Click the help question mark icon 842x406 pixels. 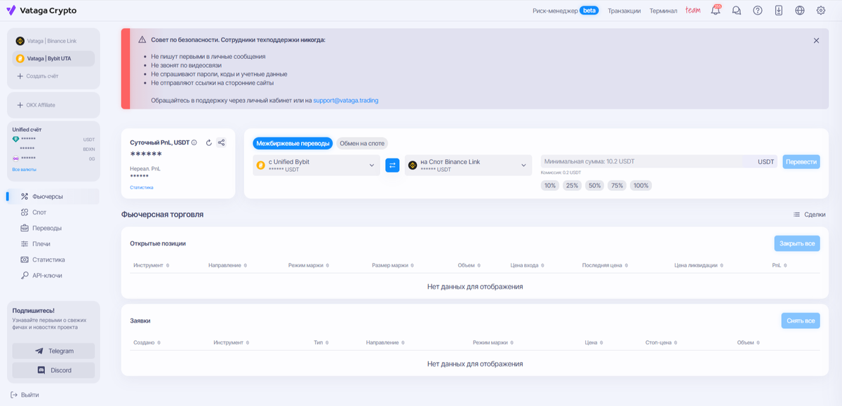[x=758, y=11]
